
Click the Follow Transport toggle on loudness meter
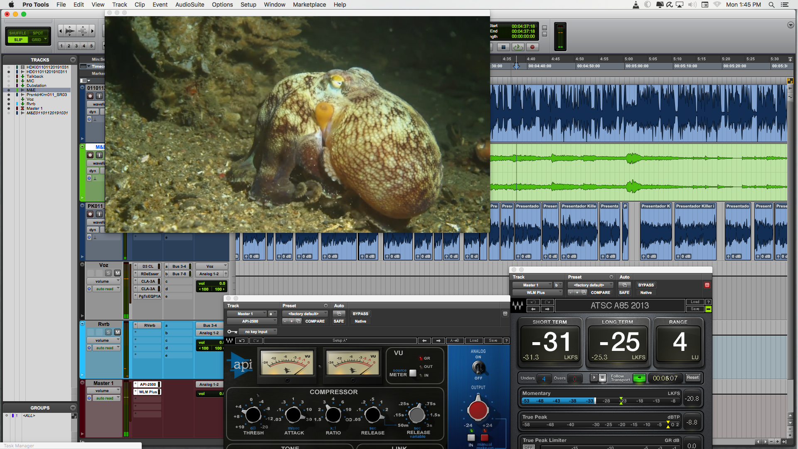click(x=638, y=378)
